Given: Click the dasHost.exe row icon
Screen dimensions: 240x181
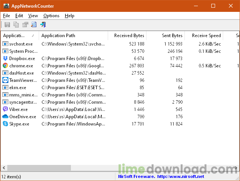Looking at the screenshot, I should point(5,73).
